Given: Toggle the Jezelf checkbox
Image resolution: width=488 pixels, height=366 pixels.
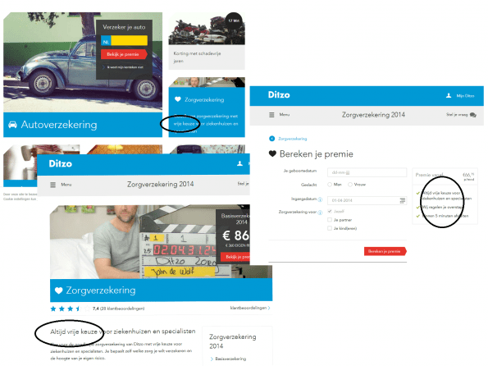Looking at the screenshot, I should coord(330,211).
